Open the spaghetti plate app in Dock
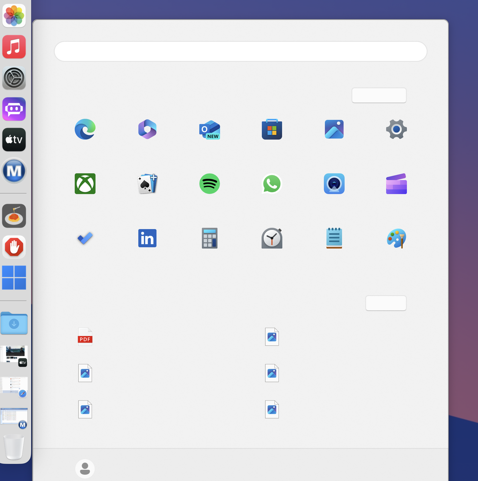The width and height of the screenshot is (478, 481). pos(14,216)
